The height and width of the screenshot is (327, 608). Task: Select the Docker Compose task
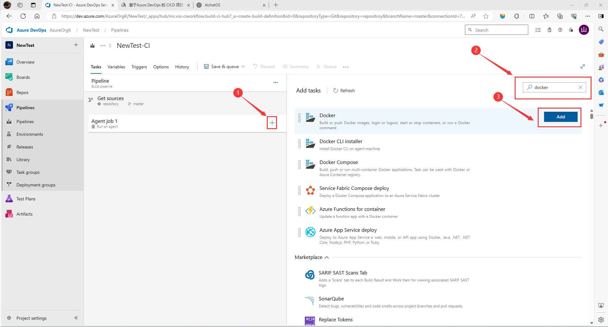coord(438,168)
